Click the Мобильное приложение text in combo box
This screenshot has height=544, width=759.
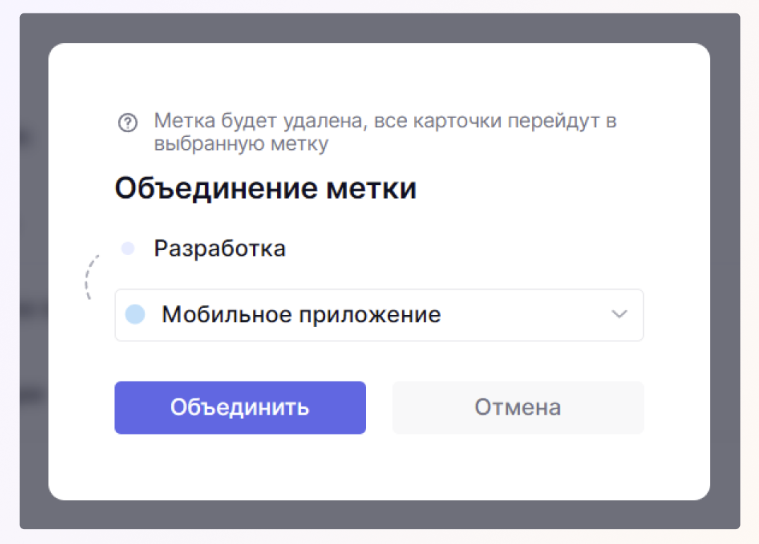(x=301, y=314)
